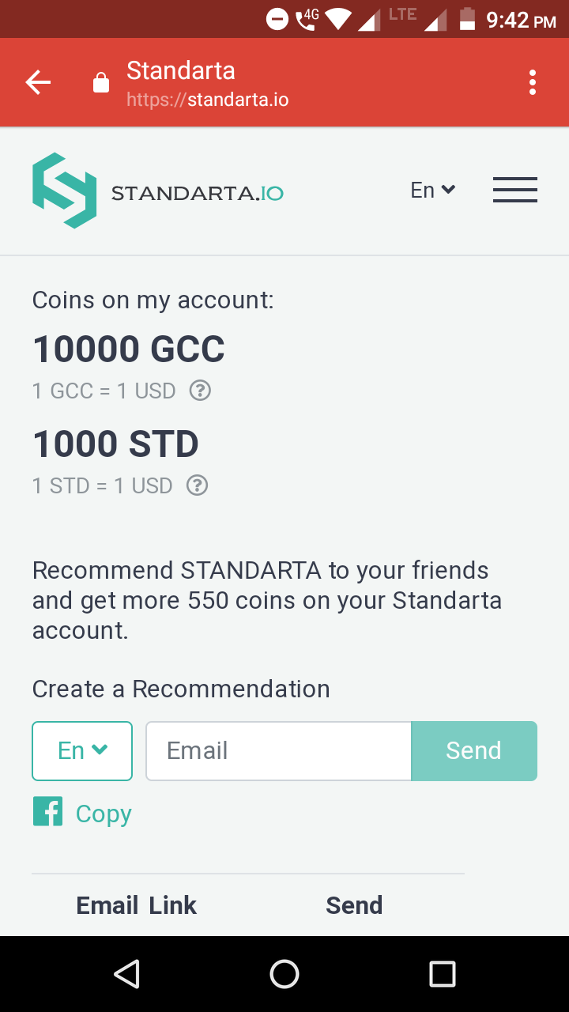Click the Copy link
This screenshot has height=1012, width=569.
(104, 814)
